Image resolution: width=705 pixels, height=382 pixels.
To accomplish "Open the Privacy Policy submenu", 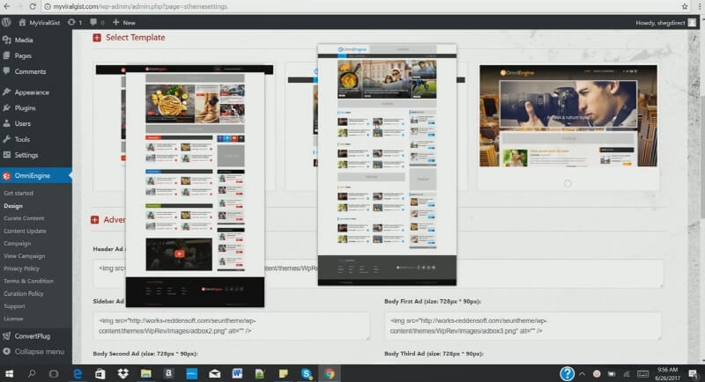I will (21, 268).
